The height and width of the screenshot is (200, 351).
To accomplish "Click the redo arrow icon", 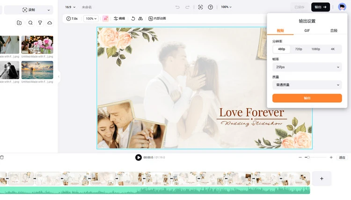I will click(x=188, y=7).
